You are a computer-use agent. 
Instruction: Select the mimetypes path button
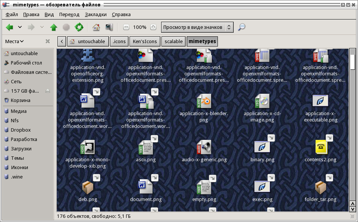[202, 42]
